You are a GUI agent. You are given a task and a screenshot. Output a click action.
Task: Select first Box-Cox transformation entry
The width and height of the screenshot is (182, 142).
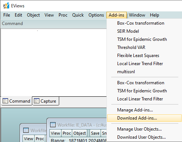tap(144, 23)
